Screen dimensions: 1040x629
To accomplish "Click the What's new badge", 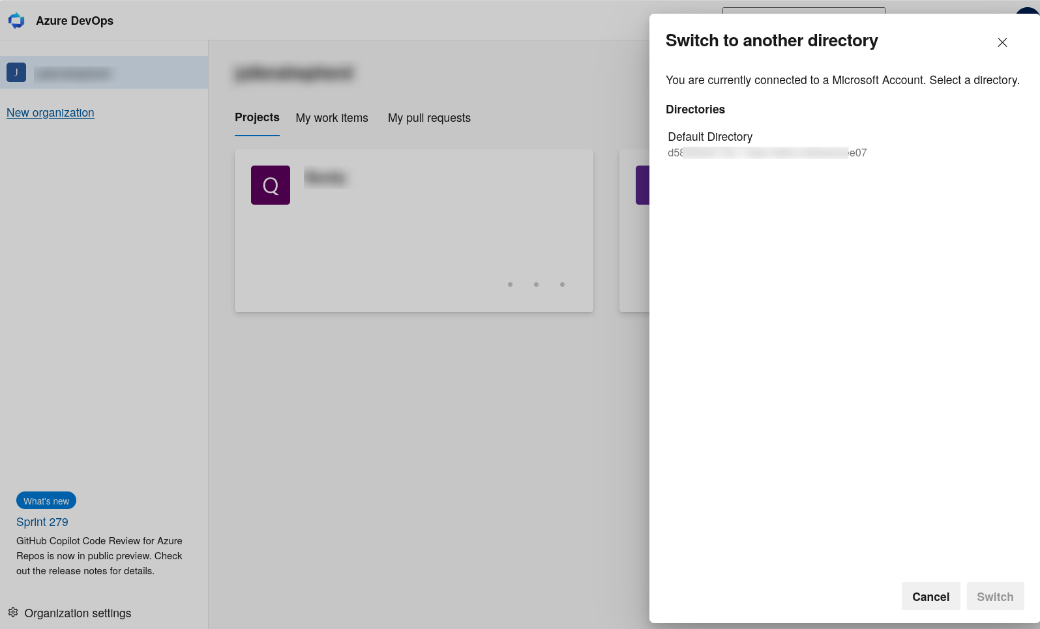I will 46,501.
